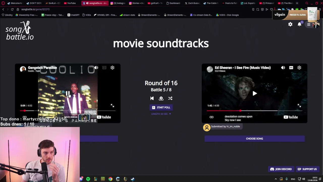Go to songbattle.io home via logo
The height and width of the screenshot is (182, 323).
tap(20, 31)
